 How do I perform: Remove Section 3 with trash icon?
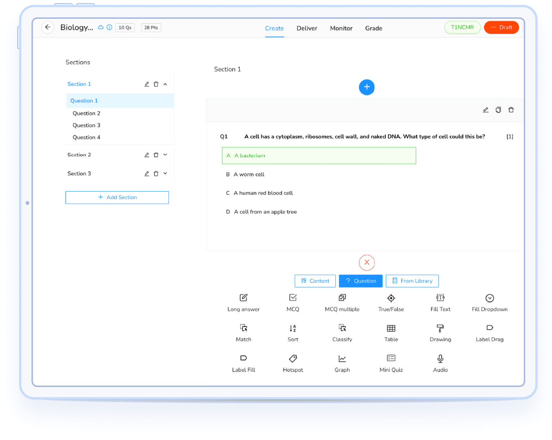coord(156,173)
